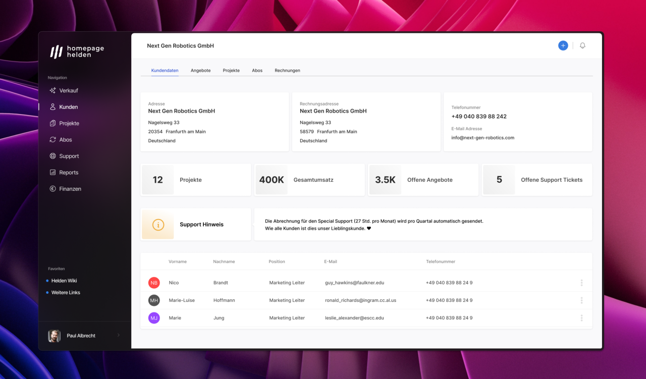Click the Offene Support Tickets card
The width and height of the screenshot is (646, 379).
tap(536, 180)
